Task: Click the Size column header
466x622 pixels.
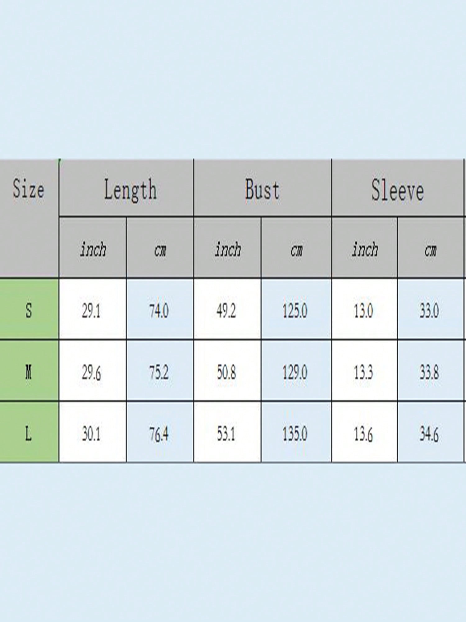Action: (x=29, y=190)
